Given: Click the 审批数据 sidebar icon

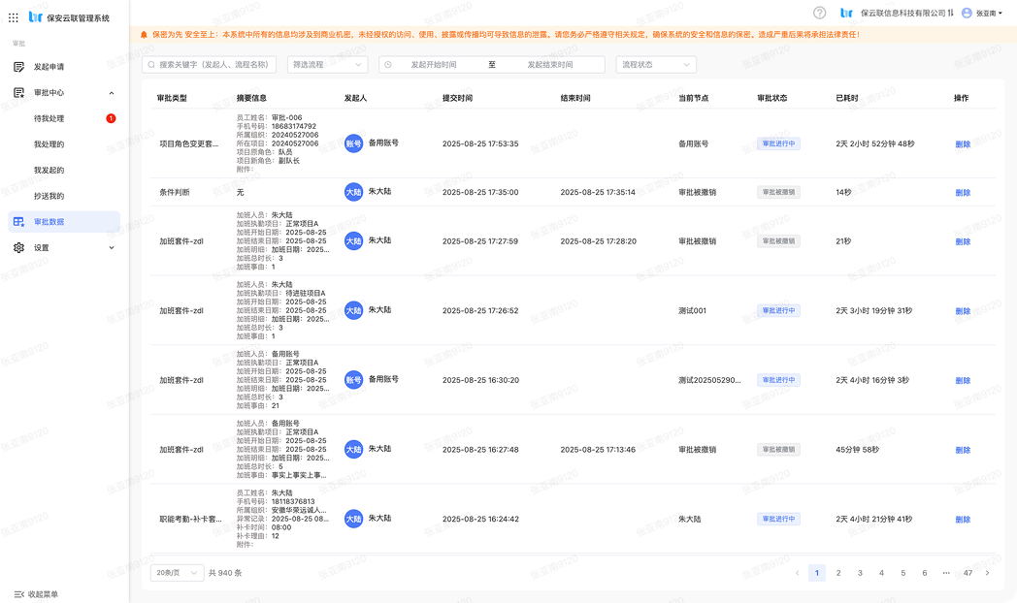Looking at the screenshot, I should pyautogui.click(x=18, y=222).
